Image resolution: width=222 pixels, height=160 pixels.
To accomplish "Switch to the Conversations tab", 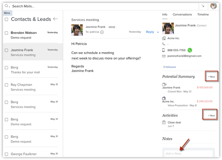I will 182,15.
